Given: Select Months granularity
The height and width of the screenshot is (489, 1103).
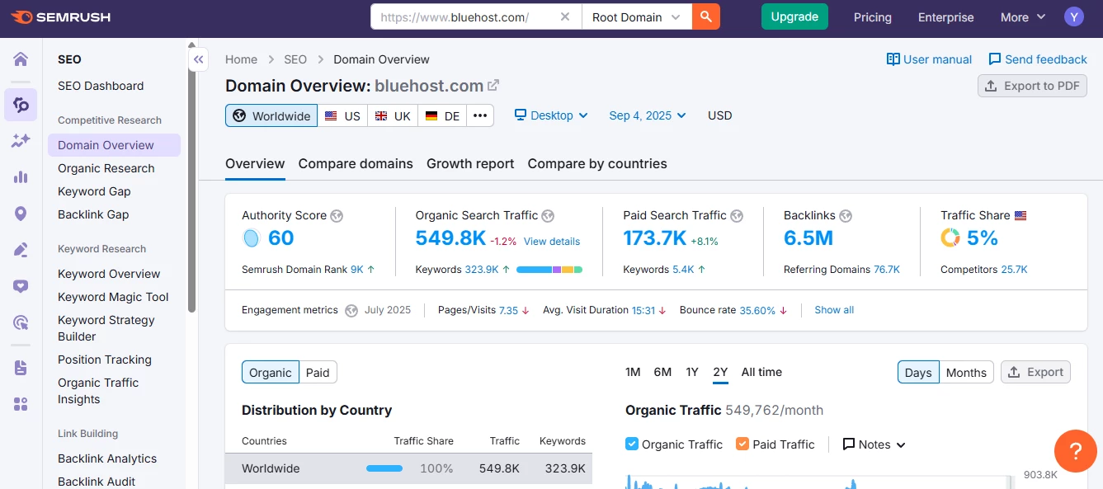Looking at the screenshot, I should click(x=966, y=373).
